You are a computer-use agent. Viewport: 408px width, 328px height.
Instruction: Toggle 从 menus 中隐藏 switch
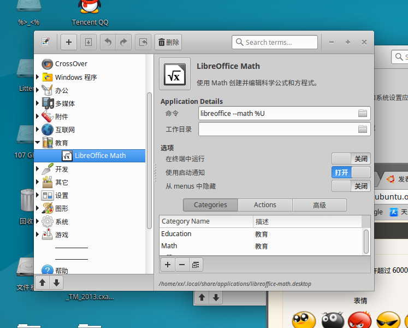point(351,186)
